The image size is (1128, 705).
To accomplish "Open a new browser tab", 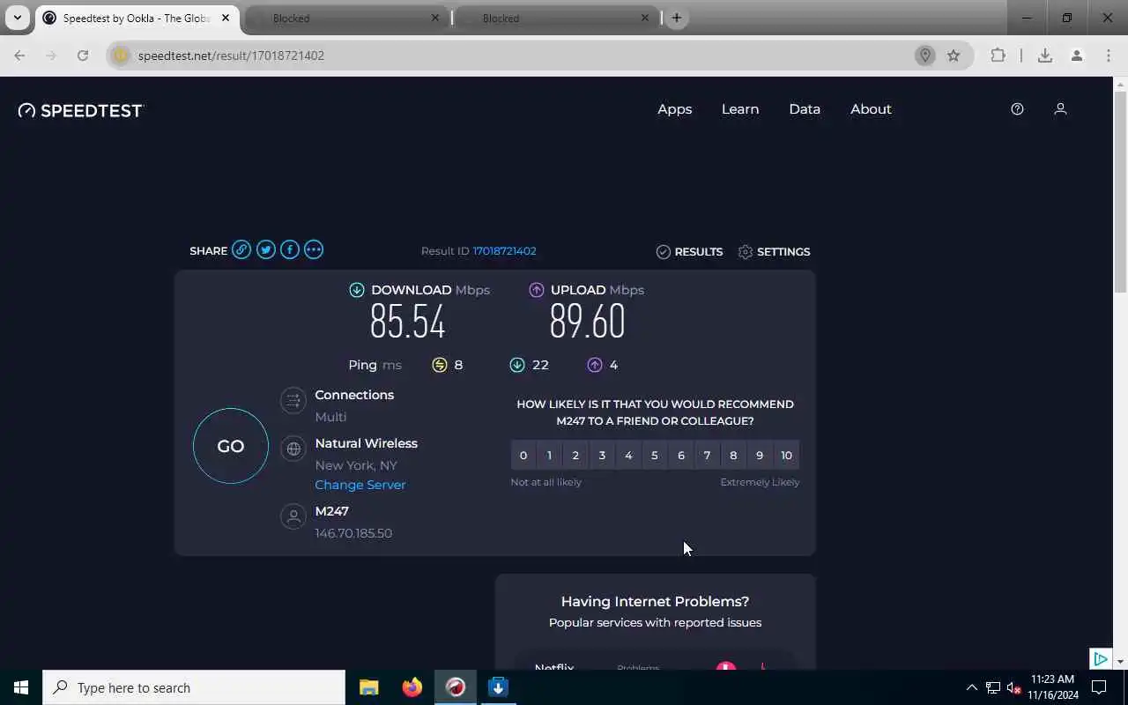I will point(677,18).
